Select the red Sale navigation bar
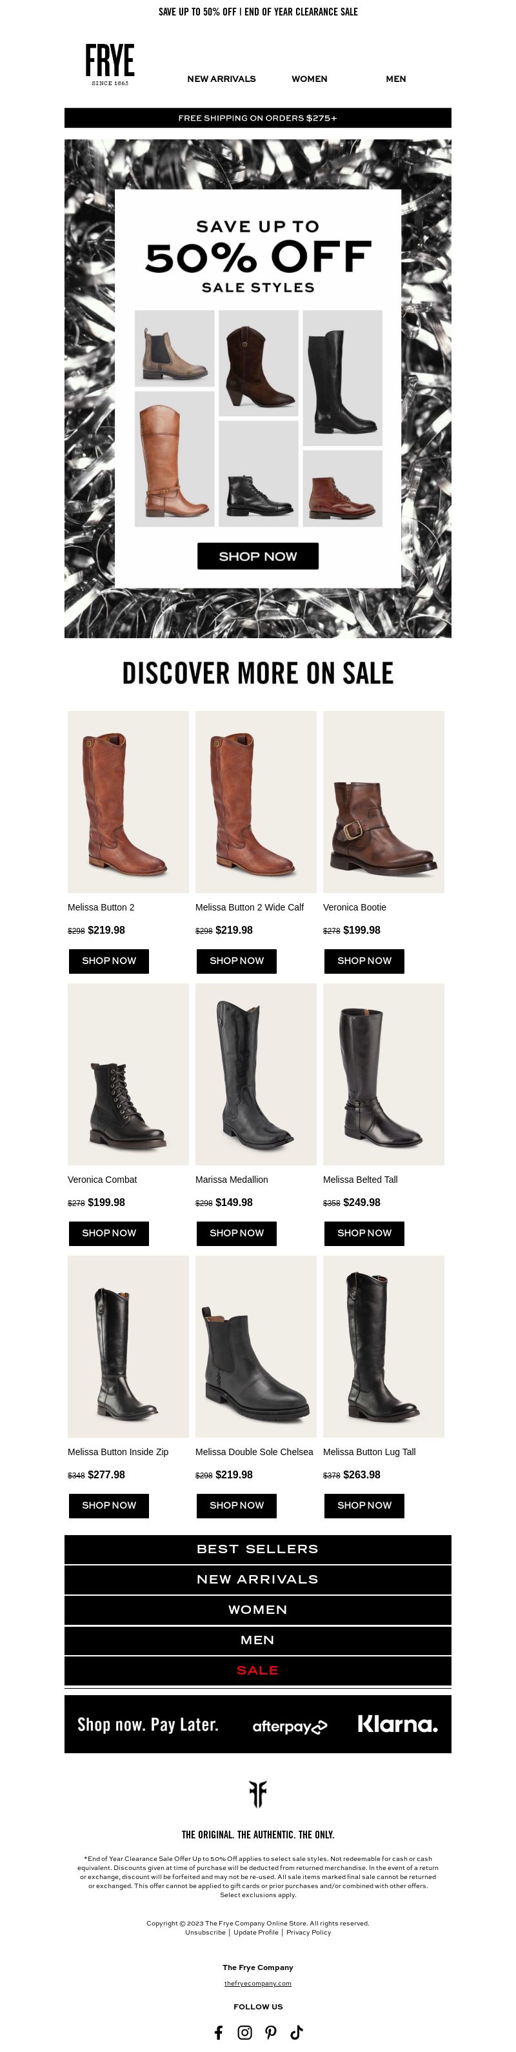 [258, 1671]
